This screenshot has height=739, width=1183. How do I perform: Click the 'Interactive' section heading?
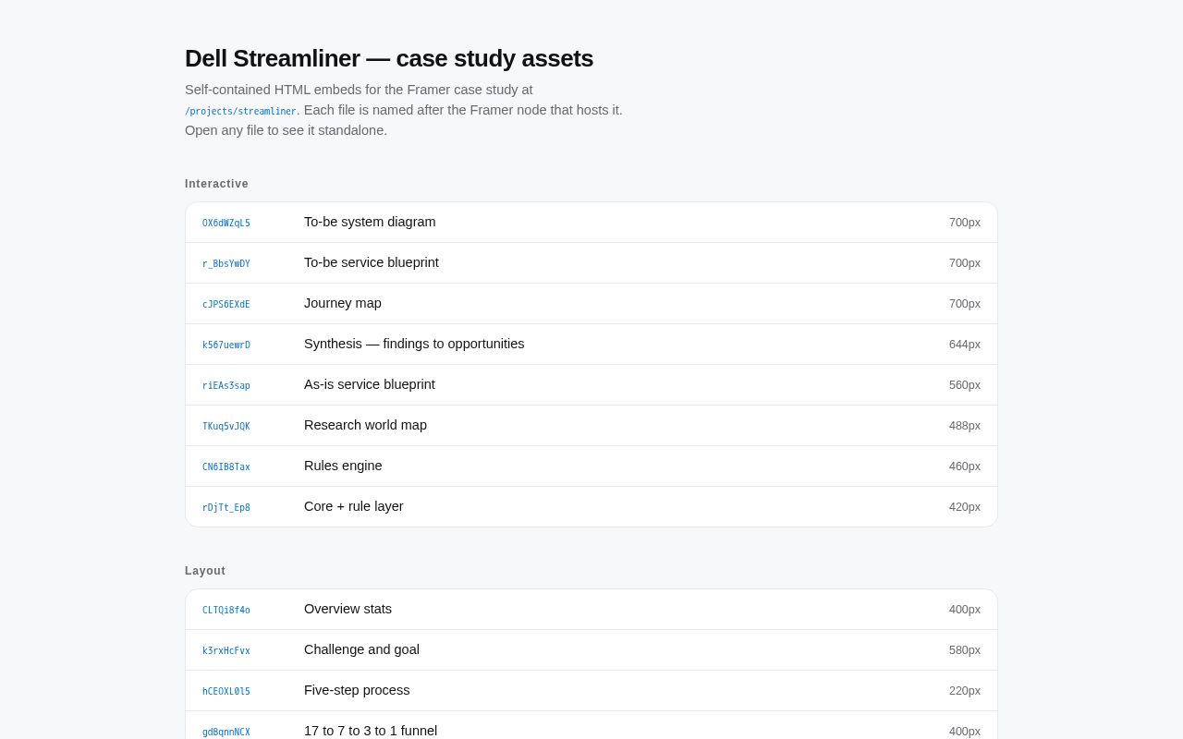(216, 184)
